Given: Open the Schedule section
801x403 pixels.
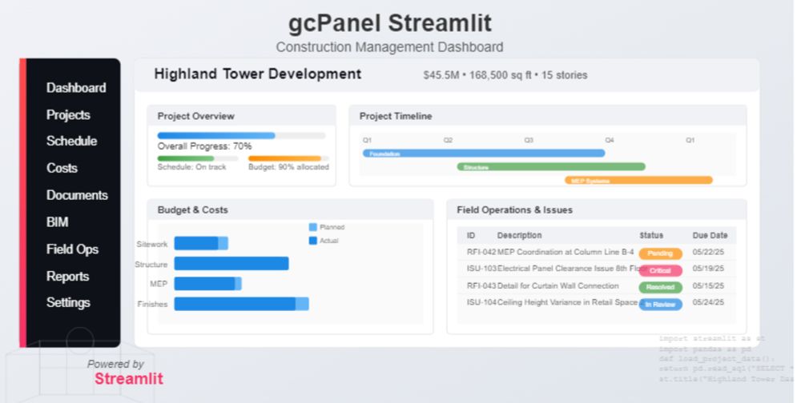Looking at the screenshot, I should pyautogui.click(x=71, y=141).
